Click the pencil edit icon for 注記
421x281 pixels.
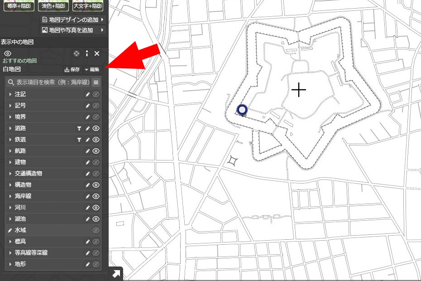(x=88, y=94)
